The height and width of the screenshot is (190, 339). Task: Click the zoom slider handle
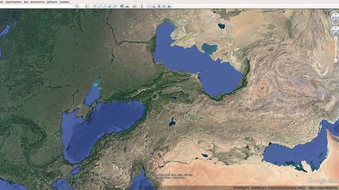coord(335,49)
